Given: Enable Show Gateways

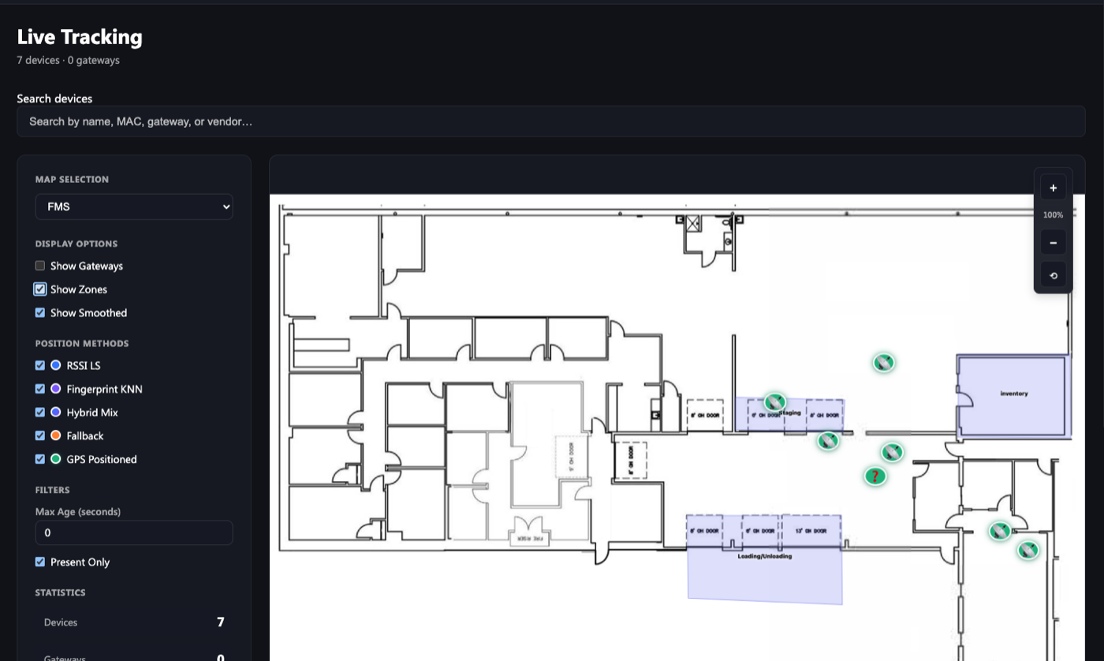Looking at the screenshot, I should click(x=39, y=266).
